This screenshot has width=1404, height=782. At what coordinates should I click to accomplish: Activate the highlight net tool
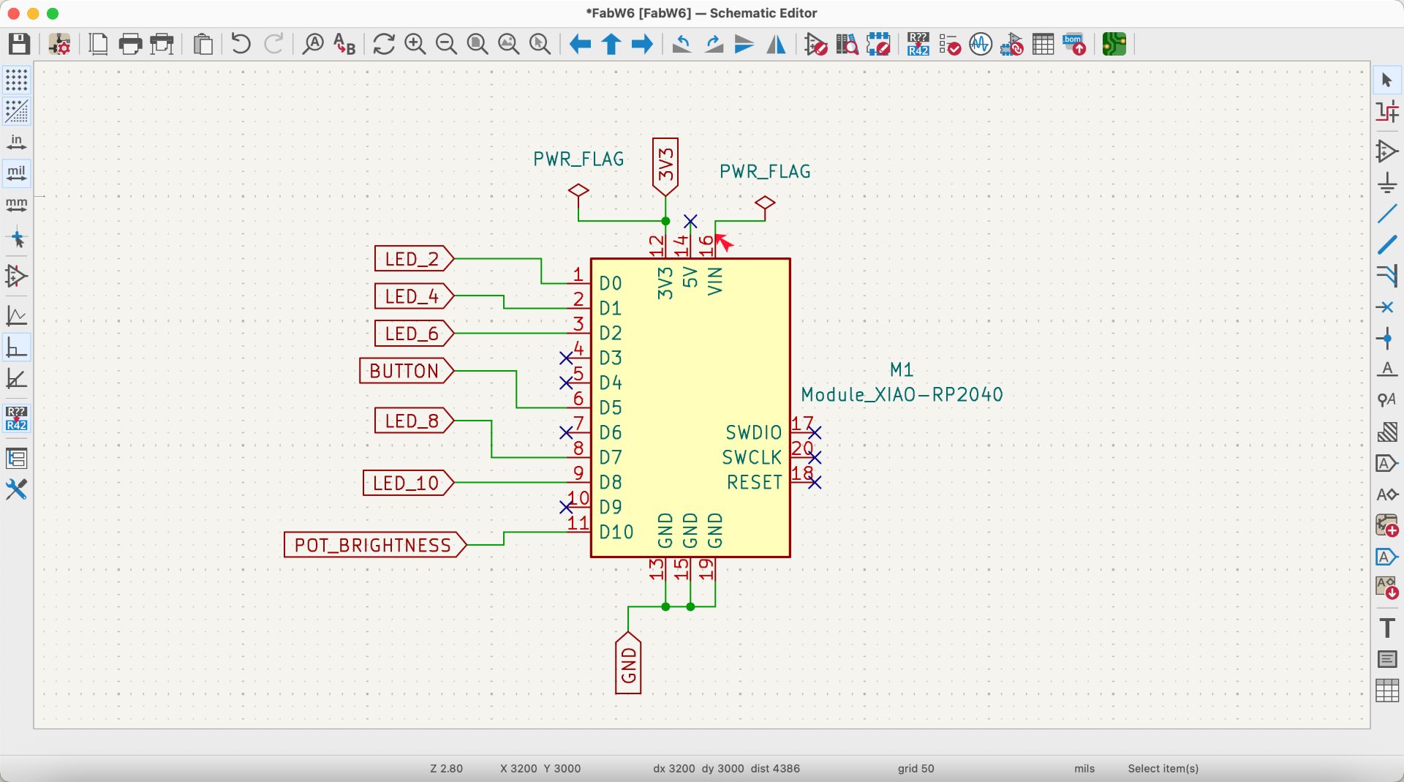click(1387, 112)
